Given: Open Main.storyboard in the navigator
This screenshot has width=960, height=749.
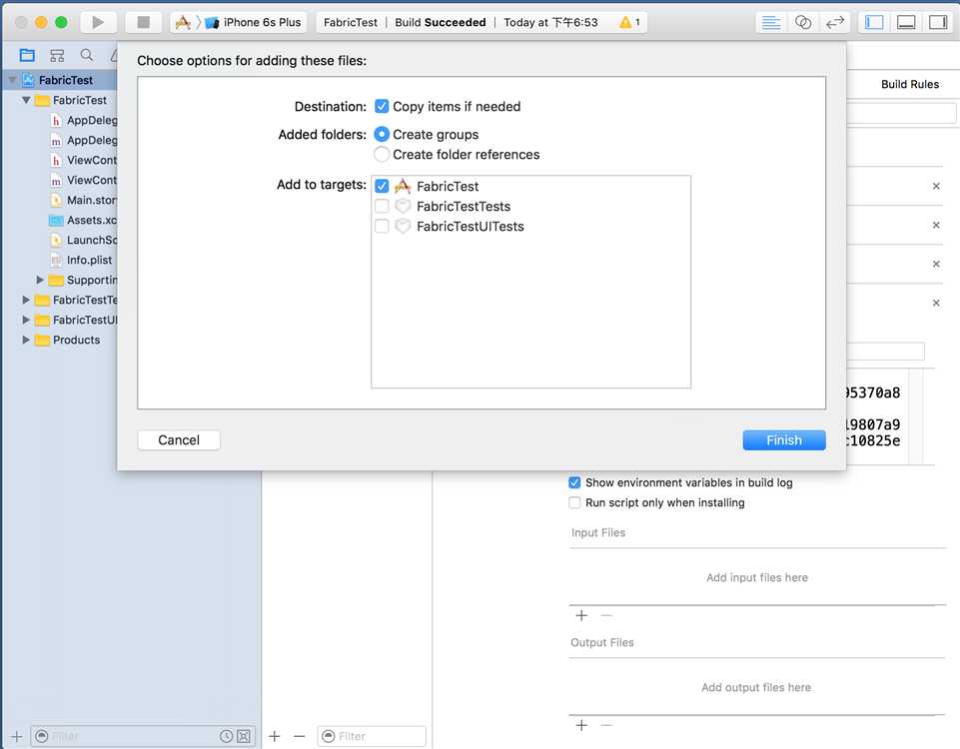Looking at the screenshot, I should point(83,200).
